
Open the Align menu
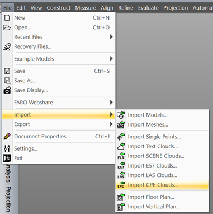[107, 8]
